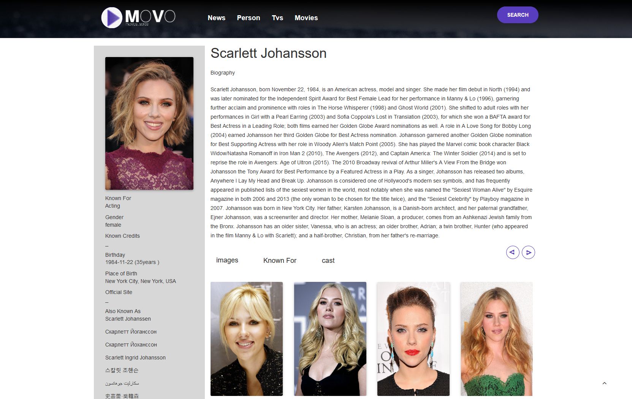Click the 'Gender' sidebar label
Screen dimensions: 632x399
[x=114, y=217]
